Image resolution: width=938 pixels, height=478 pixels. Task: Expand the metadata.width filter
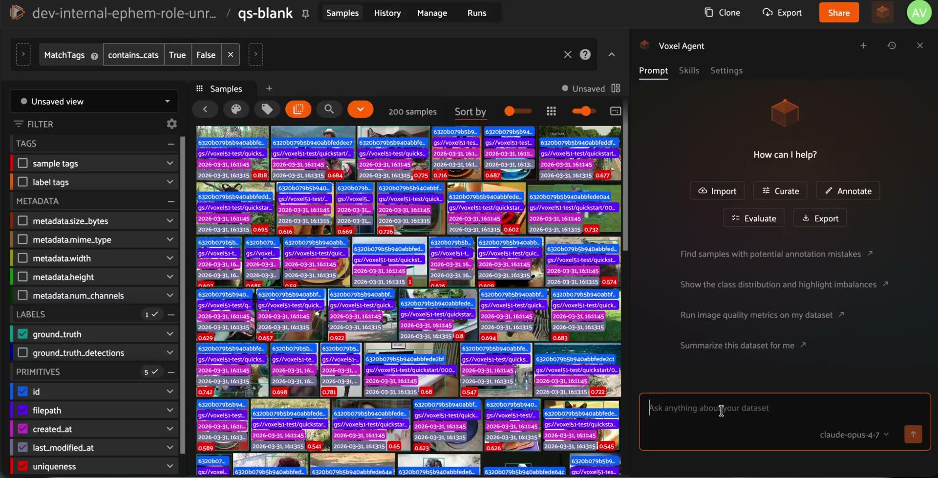[170, 258]
